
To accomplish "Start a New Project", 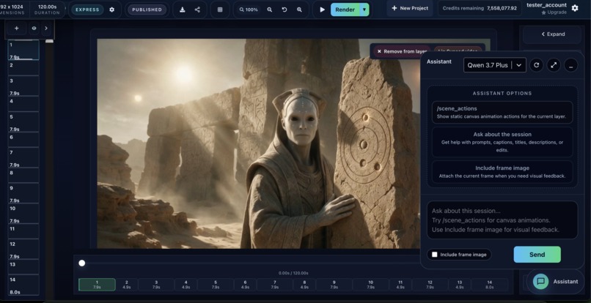I will 410,8.
